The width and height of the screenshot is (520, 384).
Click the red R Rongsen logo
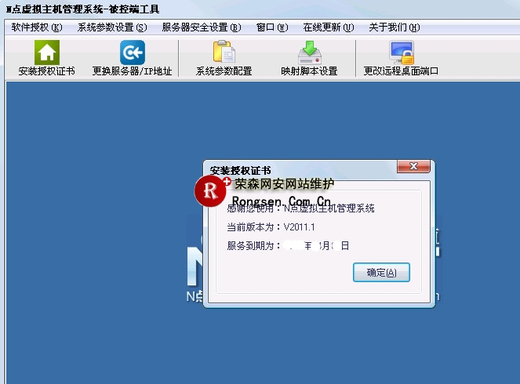coord(212,191)
